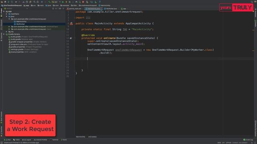Collapse the app module tree node
This screenshot has height=144, width=257.
click(4, 12)
